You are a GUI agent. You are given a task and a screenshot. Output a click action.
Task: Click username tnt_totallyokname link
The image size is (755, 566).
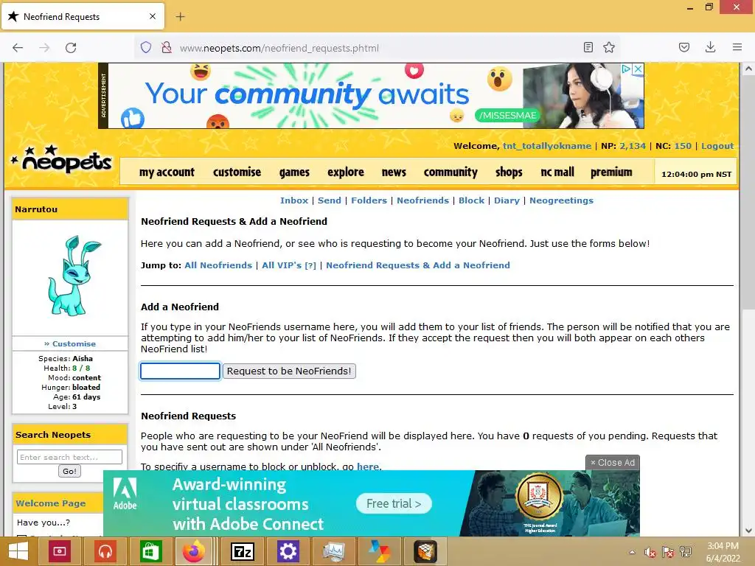point(547,146)
